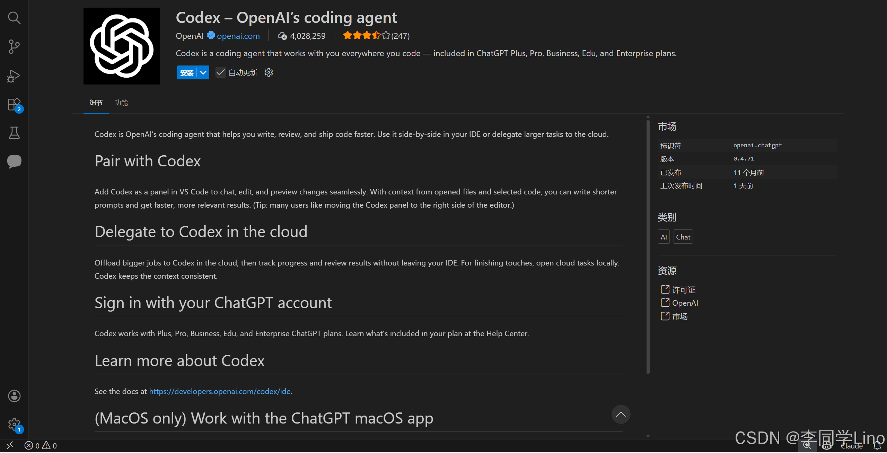This screenshot has width=887, height=453.
Task: Switch to the 功能 features tab
Action: [x=121, y=103]
